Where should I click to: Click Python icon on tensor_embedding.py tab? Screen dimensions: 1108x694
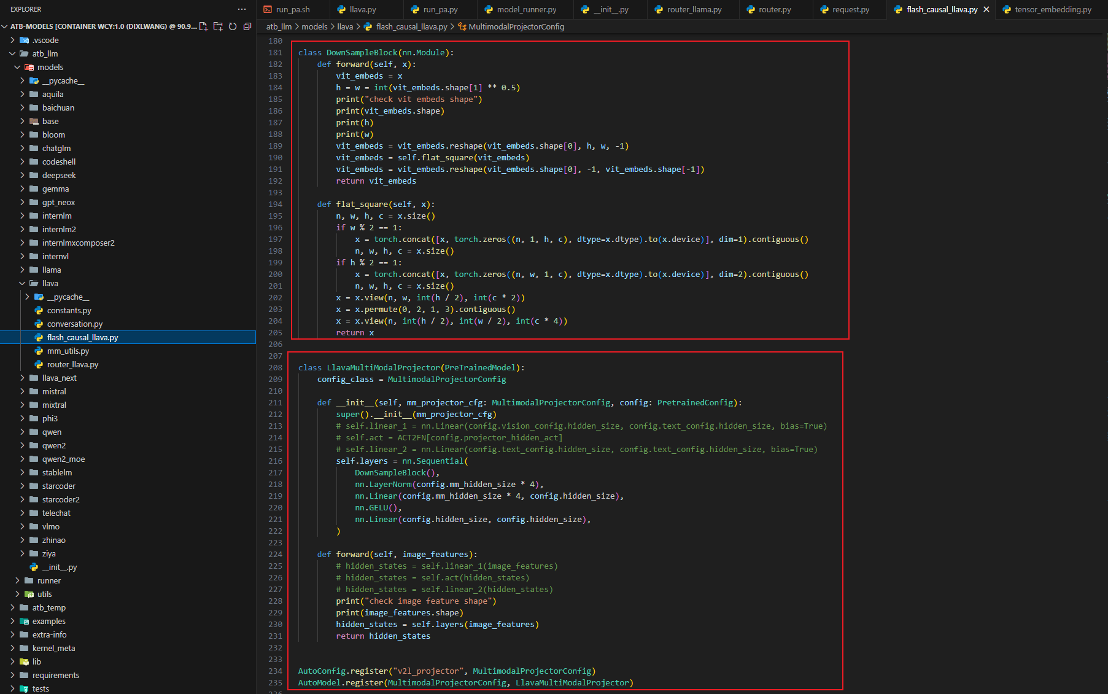pyautogui.click(x=1007, y=9)
